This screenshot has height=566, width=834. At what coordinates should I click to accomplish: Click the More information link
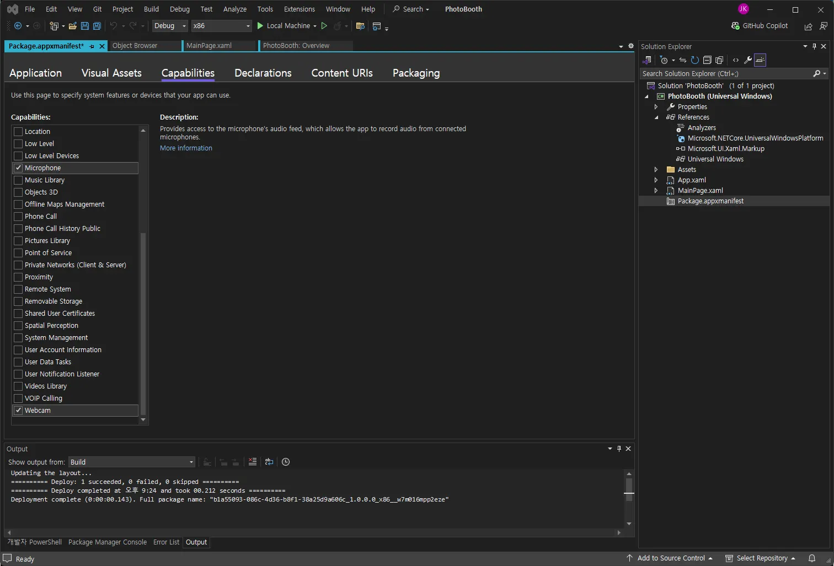click(186, 148)
